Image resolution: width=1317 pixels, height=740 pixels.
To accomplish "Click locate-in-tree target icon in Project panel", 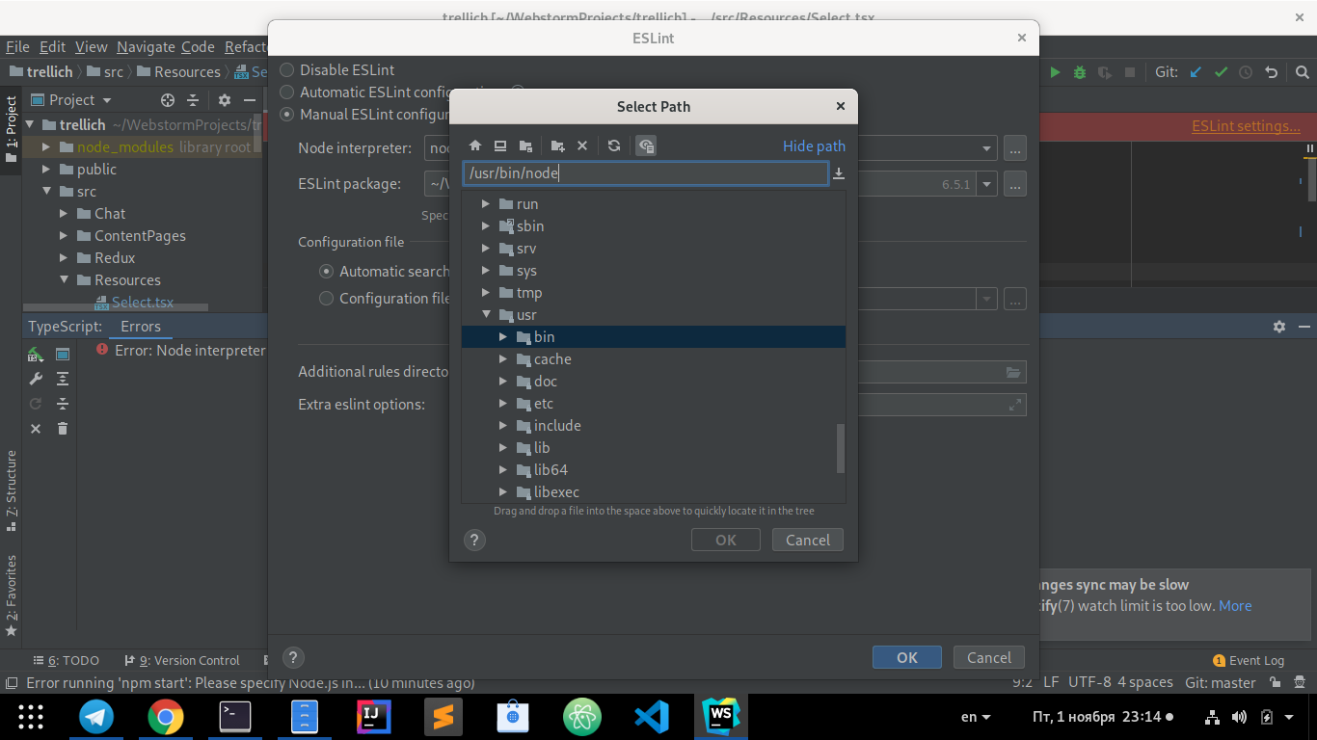I will tap(168, 99).
